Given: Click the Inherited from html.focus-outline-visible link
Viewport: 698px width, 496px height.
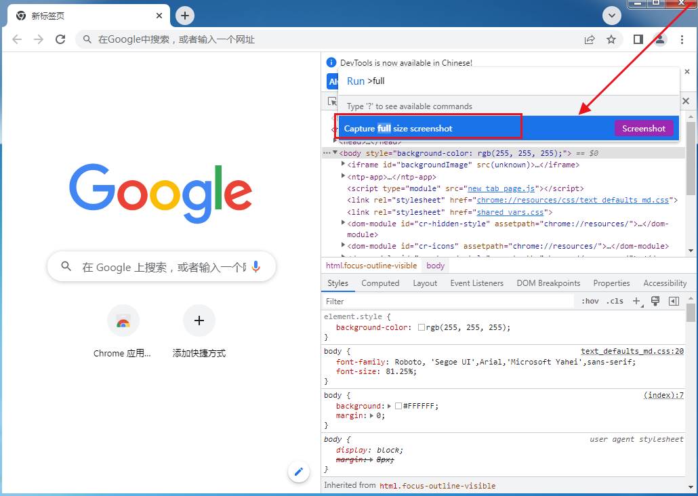Looking at the screenshot, I should coord(437,486).
